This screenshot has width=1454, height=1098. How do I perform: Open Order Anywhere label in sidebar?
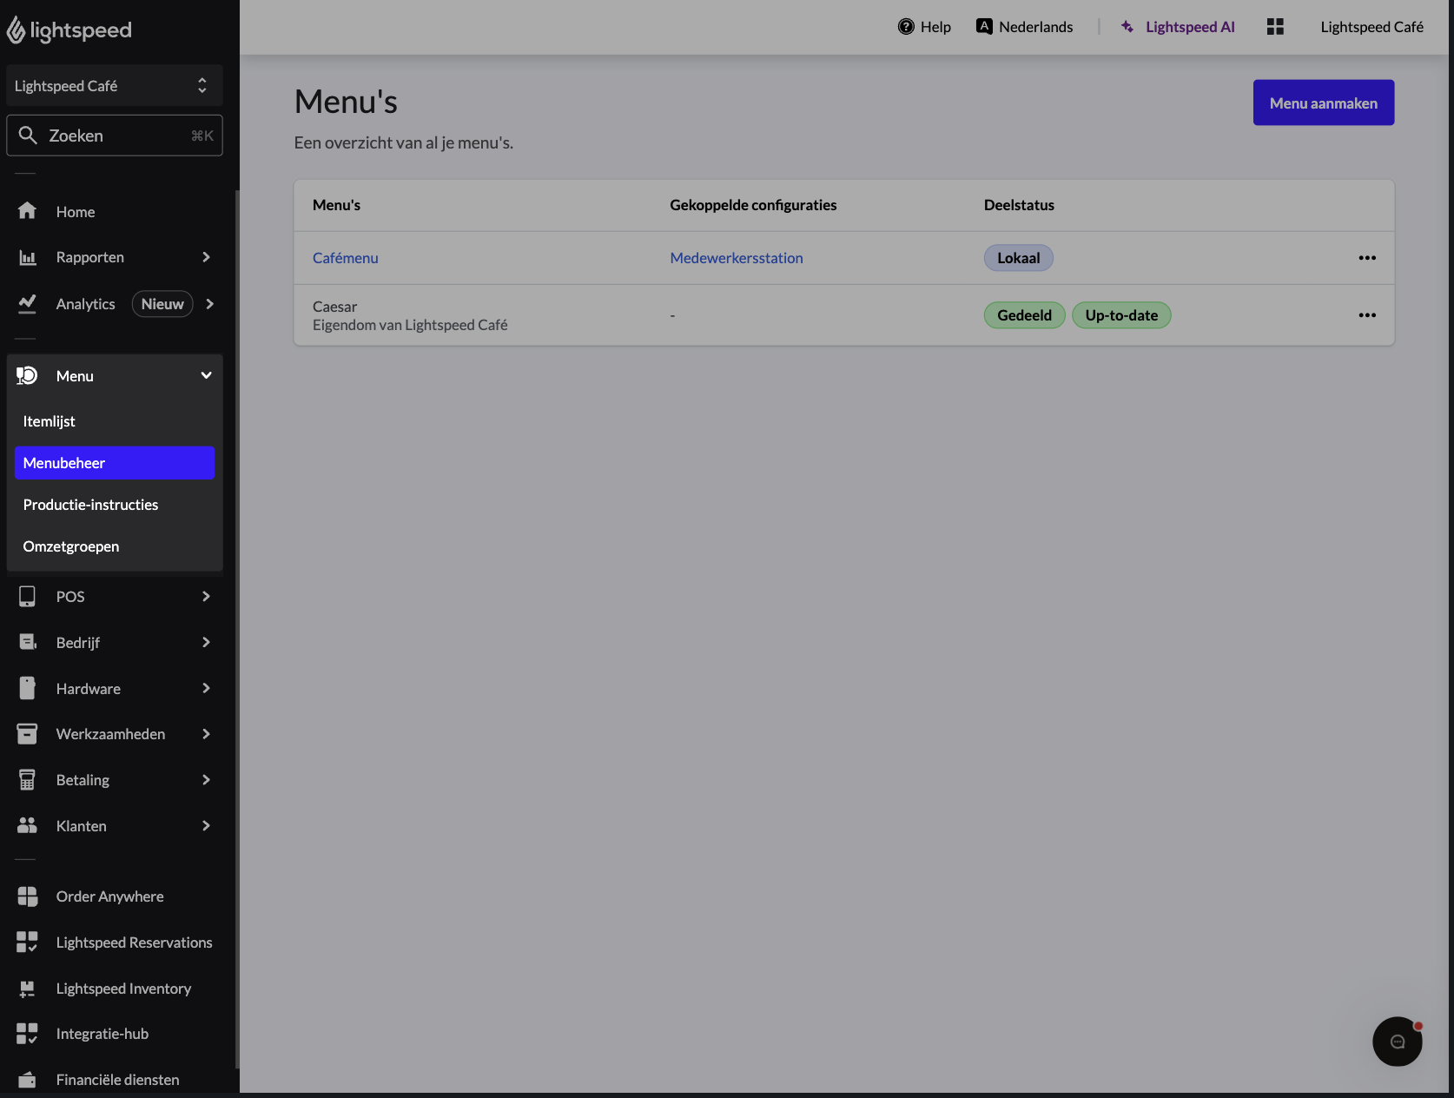click(x=109, y=896)
